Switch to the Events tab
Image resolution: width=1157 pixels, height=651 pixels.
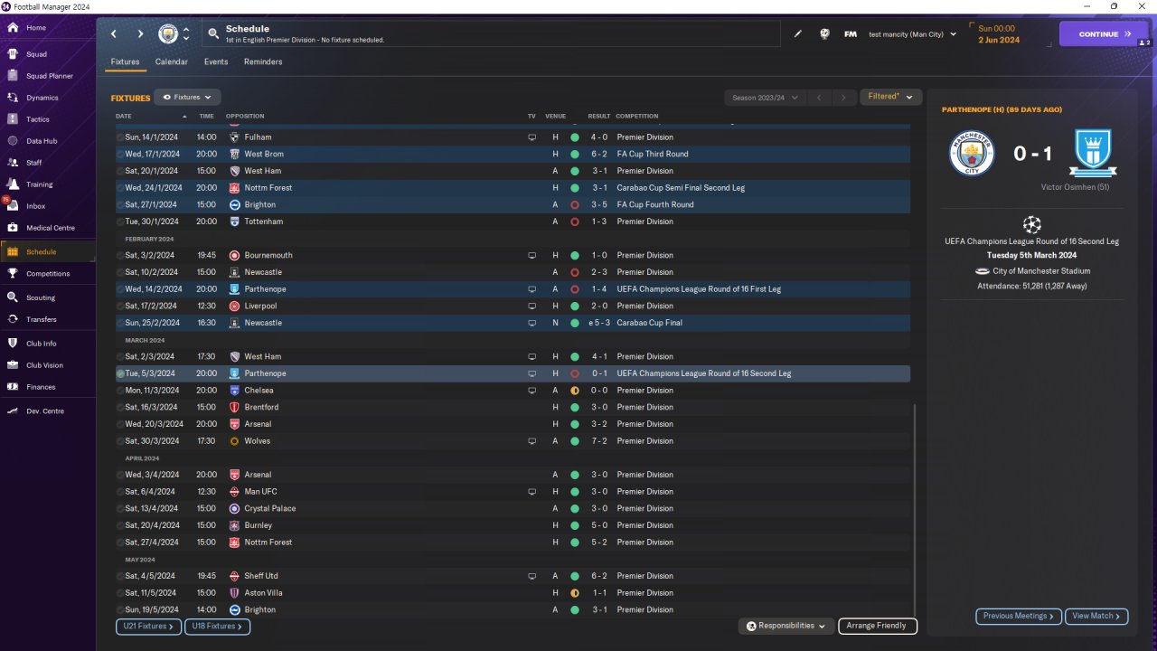216,61
